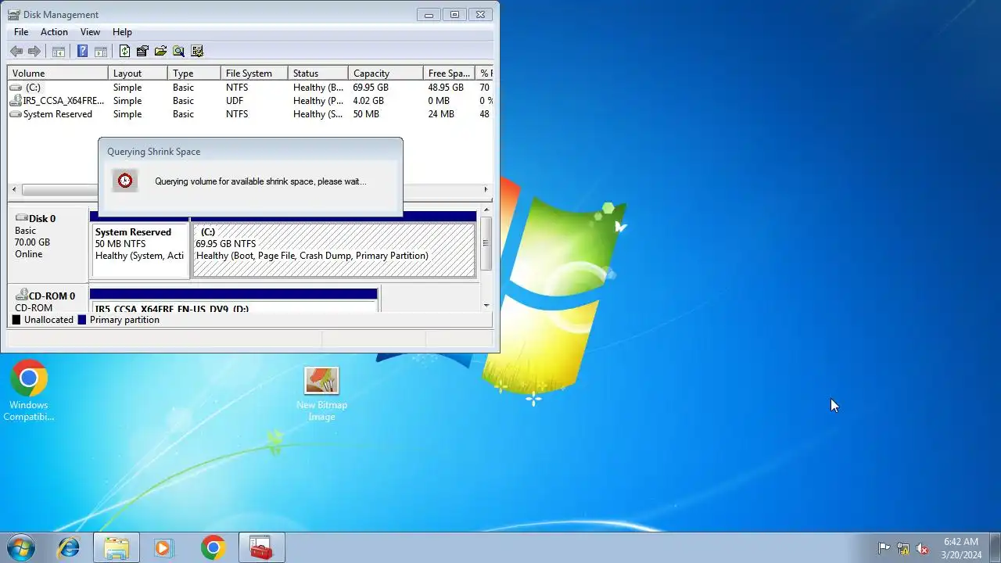Click the clock icon in Querying dialog

[x=125, y=181]
